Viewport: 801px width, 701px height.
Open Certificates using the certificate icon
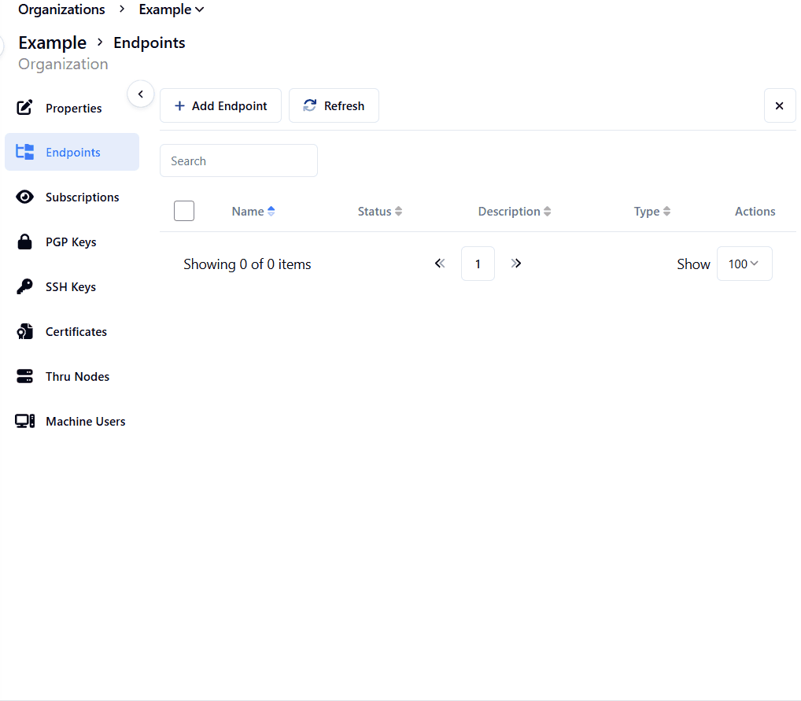coord(24,331)
